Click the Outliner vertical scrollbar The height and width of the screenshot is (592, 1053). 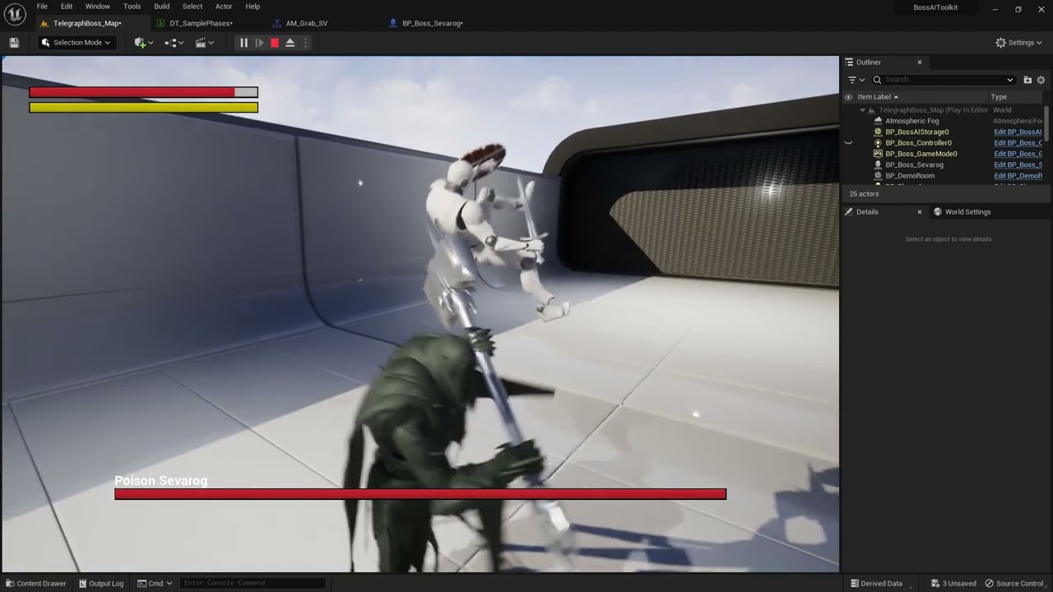click(x=1047, y=123)
